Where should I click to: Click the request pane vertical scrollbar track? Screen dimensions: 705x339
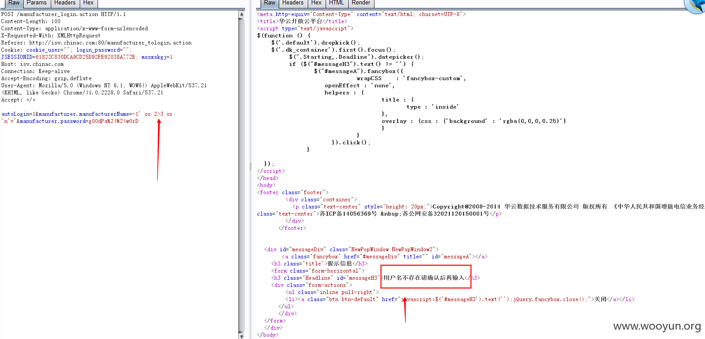pos(241,175)
